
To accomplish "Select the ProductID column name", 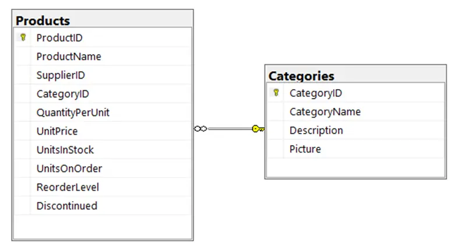I will point(59,38).
